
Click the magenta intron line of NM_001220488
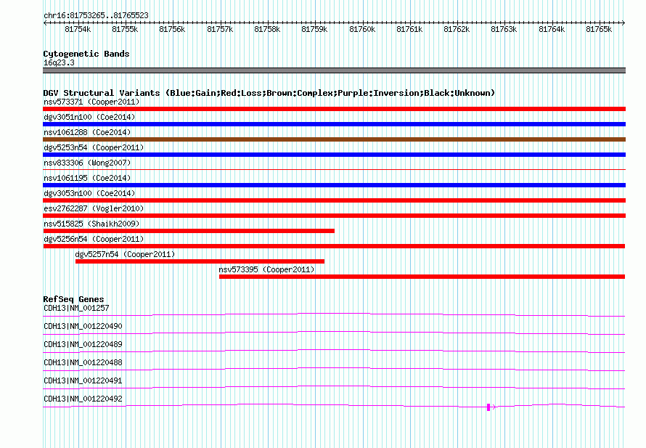[334, 368]
